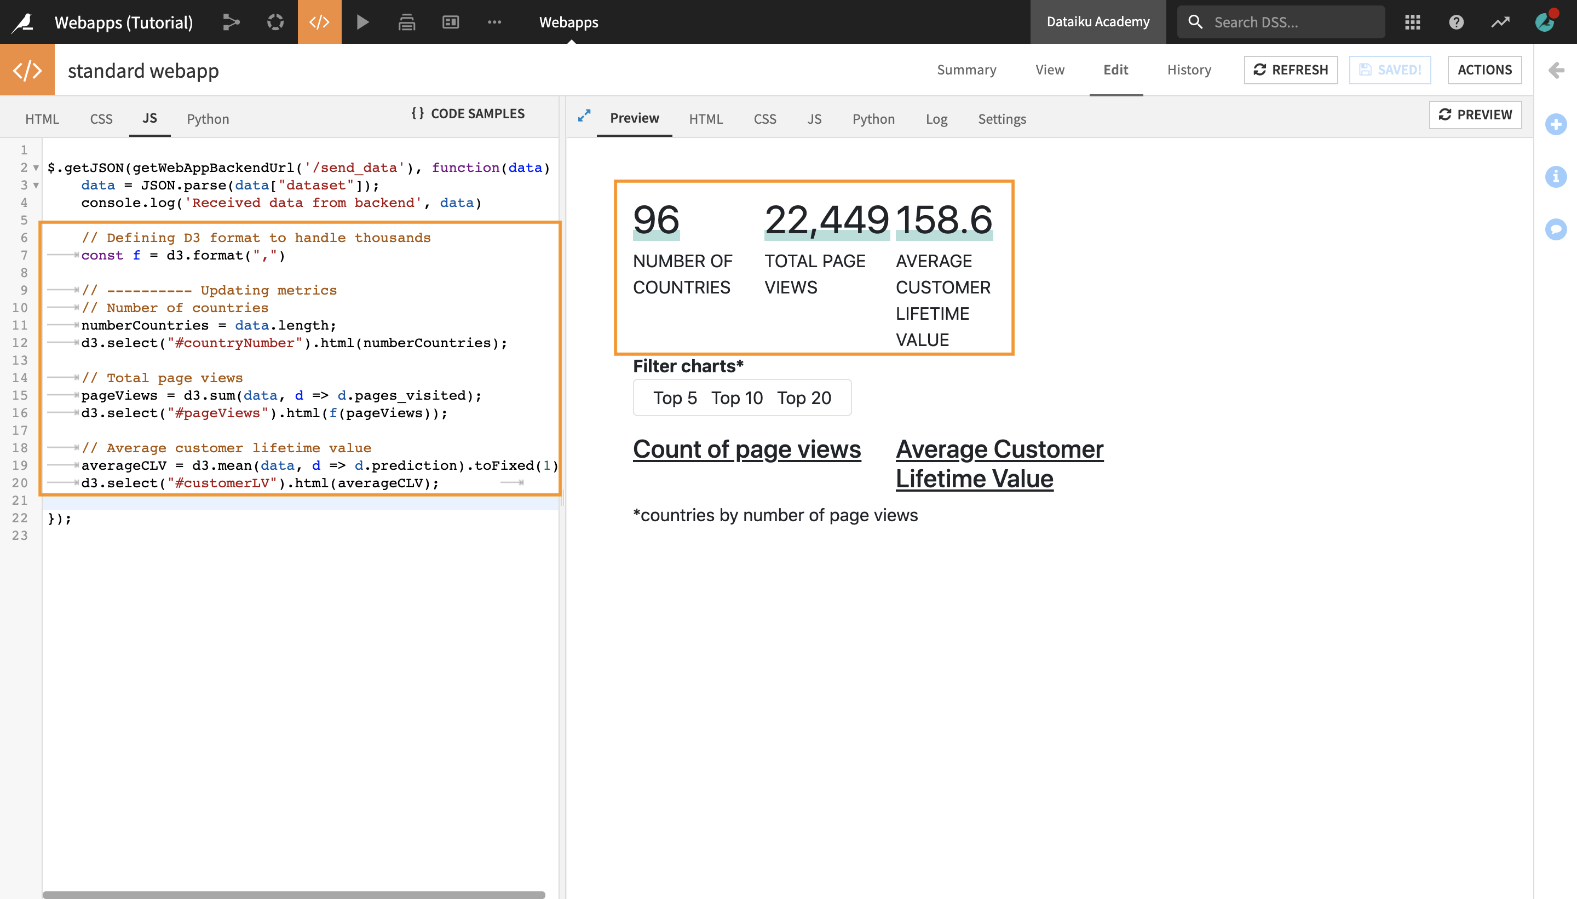This screenshot has width=1577, height=899.
Task: Open the Dashboards icon in the top bar
Action: tap(451, 22)
